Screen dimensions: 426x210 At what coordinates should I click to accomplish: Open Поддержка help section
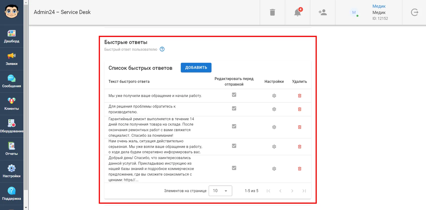[x=12, y=194]
